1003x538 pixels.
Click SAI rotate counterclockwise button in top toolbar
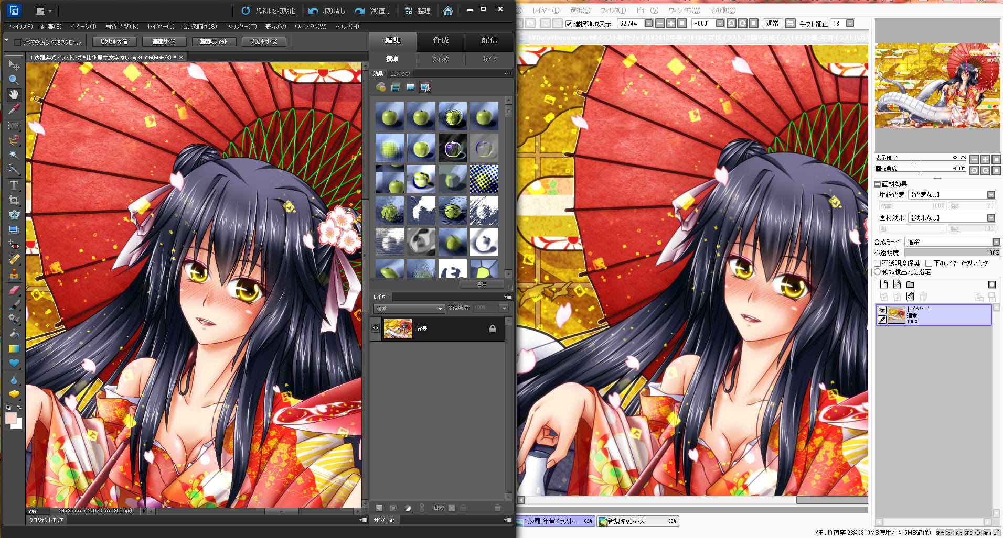pos(731,24)
